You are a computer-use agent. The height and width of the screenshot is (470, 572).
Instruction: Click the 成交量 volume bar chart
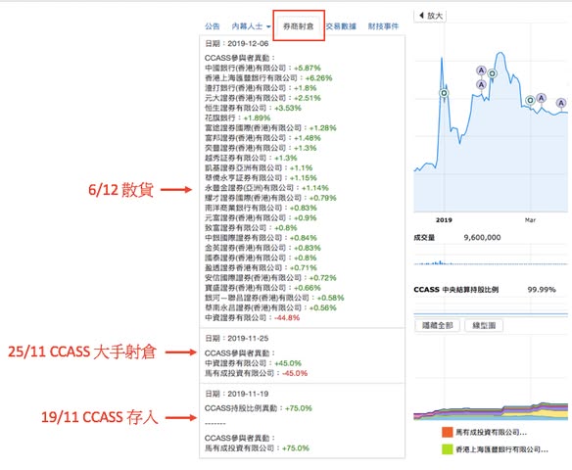(x=491, y=262)
